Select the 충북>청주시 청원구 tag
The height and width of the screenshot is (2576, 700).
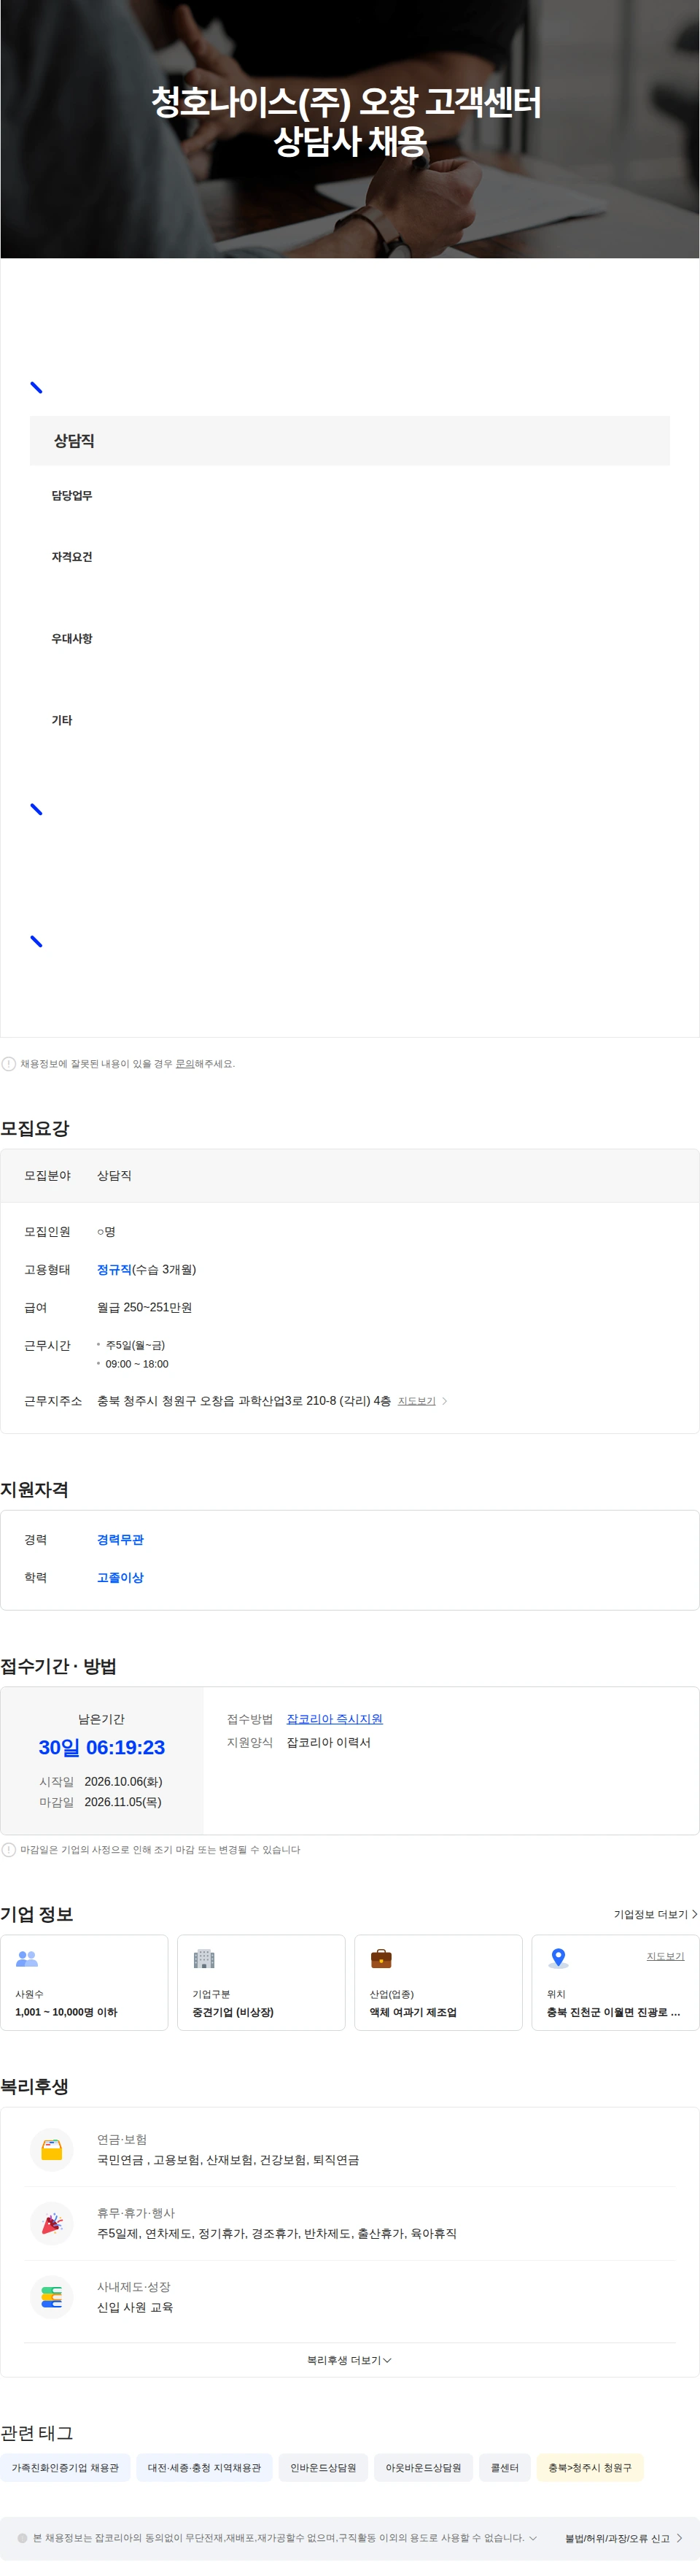589,2468
